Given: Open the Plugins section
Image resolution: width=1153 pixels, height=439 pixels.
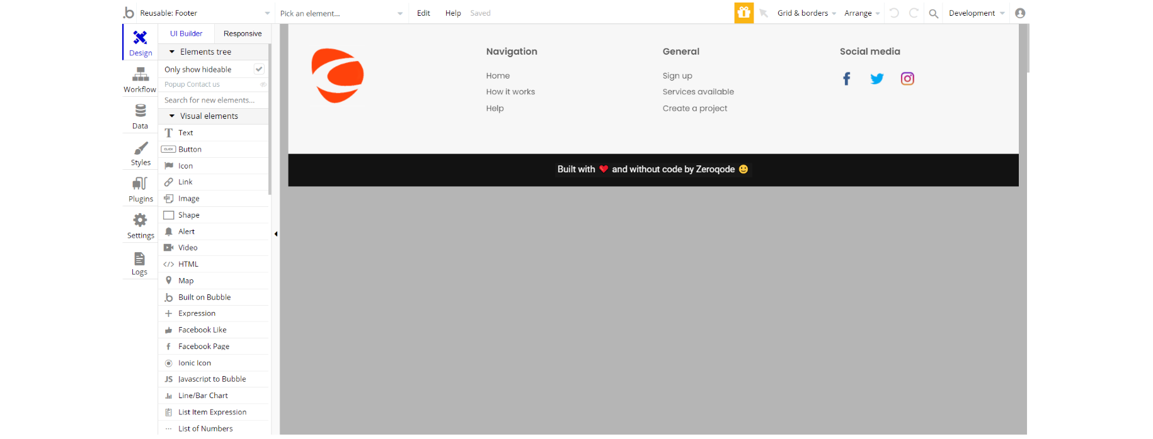Looking at the screenshot, I should pyautogui.click(x=140, y=189).
